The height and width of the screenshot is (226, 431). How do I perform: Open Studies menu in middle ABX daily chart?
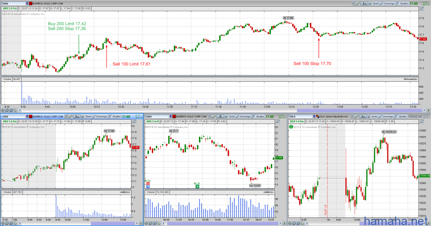pyautogui.click(x=259, y=116)
